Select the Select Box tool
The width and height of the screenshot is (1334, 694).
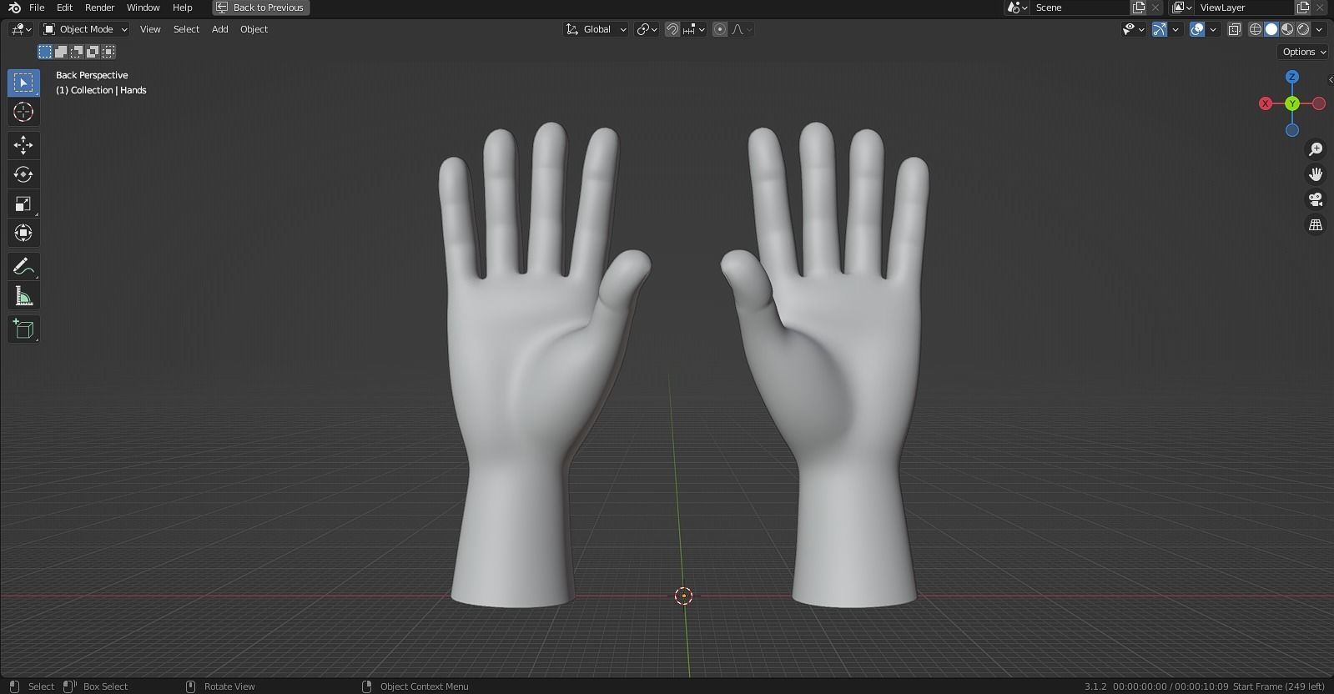click(23, 83)
